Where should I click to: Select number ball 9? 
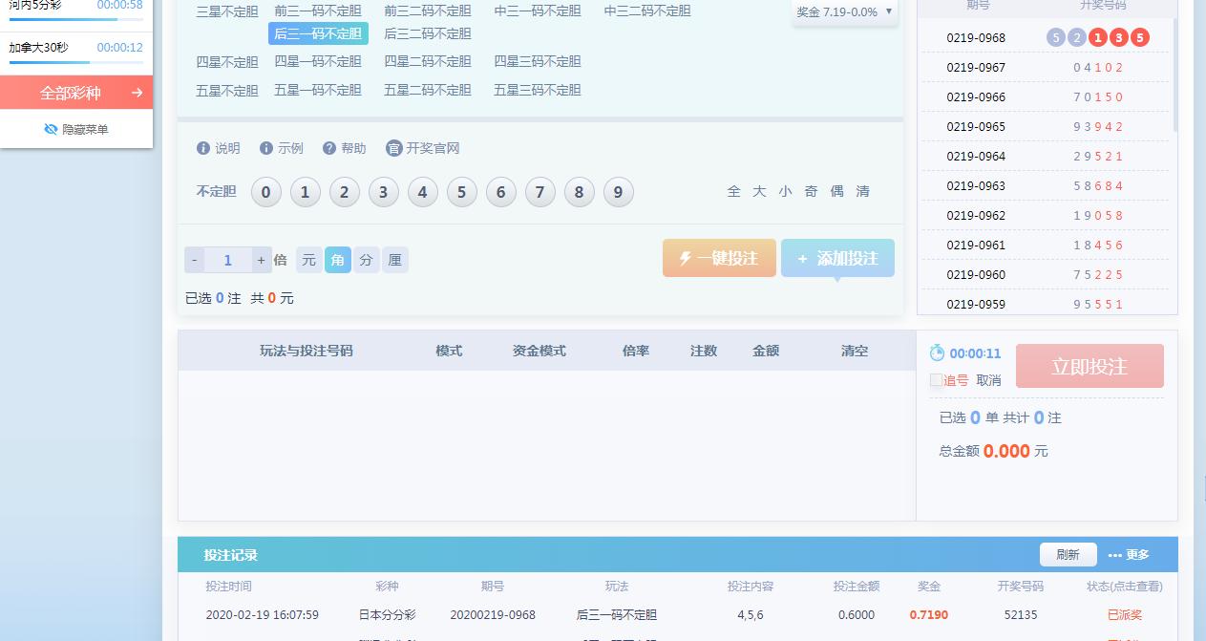(619, 192)
